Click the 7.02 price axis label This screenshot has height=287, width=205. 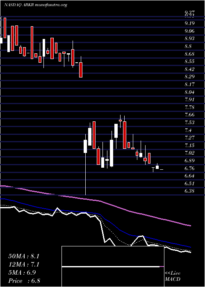[189, 153]
